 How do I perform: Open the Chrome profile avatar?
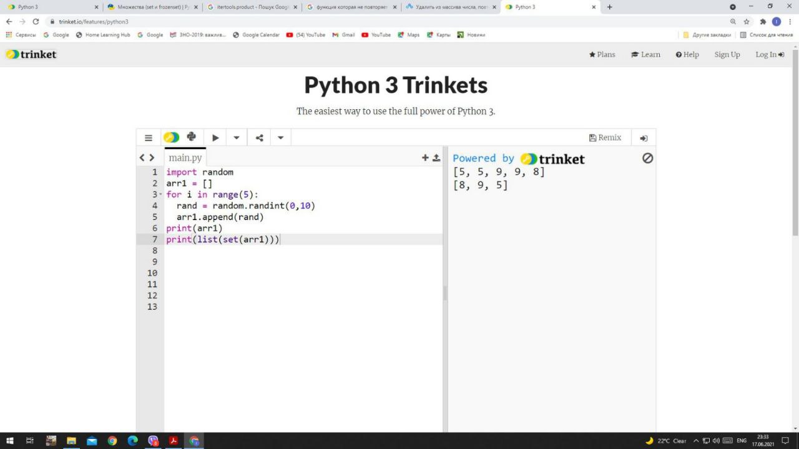click(x=777, y=21)
